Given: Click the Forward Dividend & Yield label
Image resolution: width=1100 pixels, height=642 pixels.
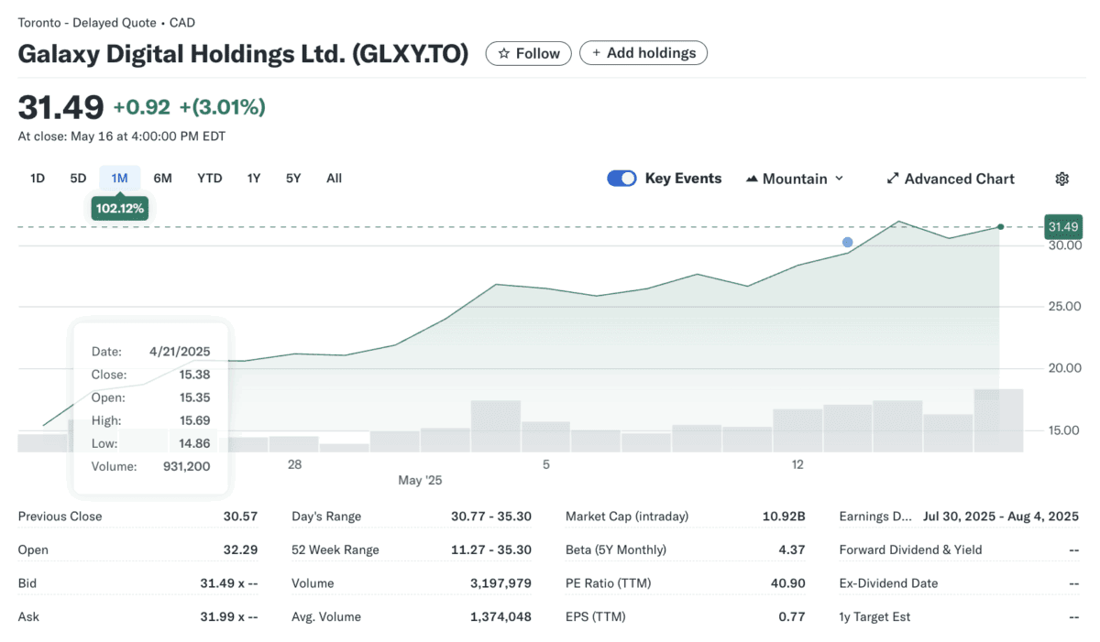Looking at the screenshot, I should 910,550.
